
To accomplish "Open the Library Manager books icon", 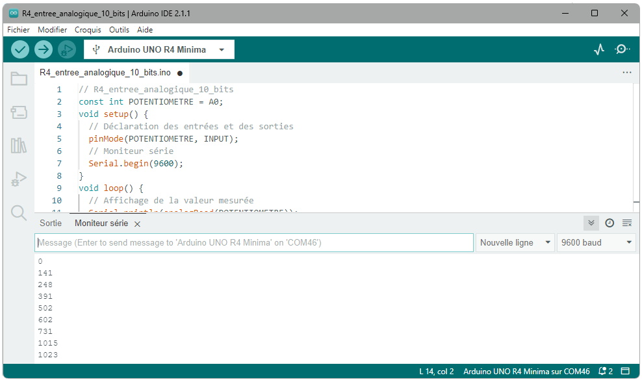I will coord(19,146).
